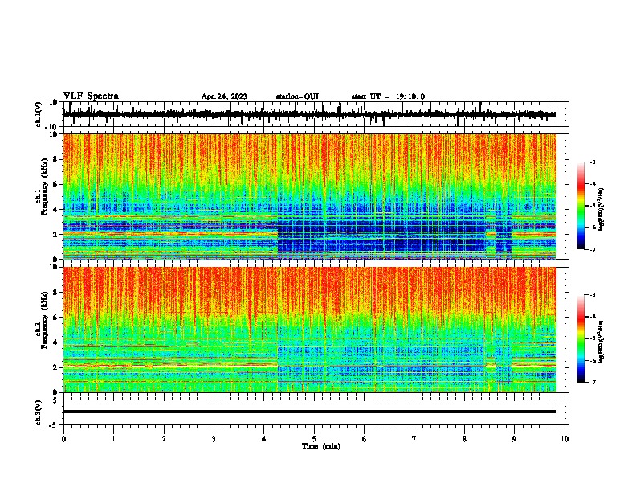The height and width of the screenshot is (492, 636).
Task: Select the "start UT = 19:10:0" text
Action: tap(388, 96)
